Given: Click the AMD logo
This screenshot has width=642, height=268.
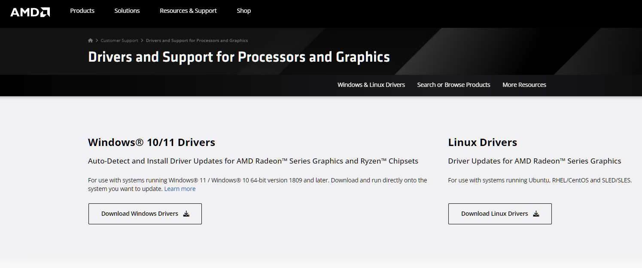Looking at the screenshot, I should tap(30, 12).
